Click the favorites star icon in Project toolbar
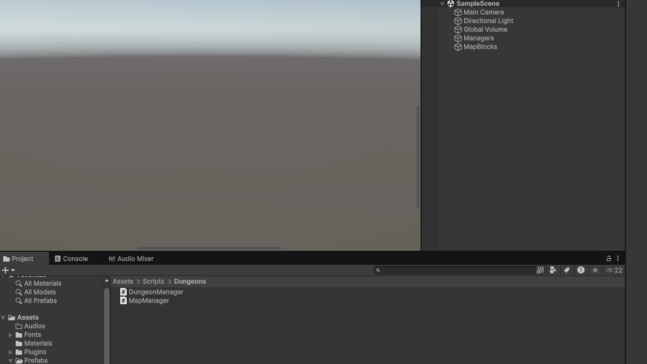 [595, 270]
